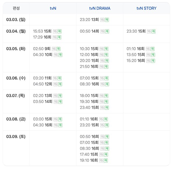The image size is (173, 169).
Task: Click the 03:00 15회 tvN entry
Action: point(48,119)
